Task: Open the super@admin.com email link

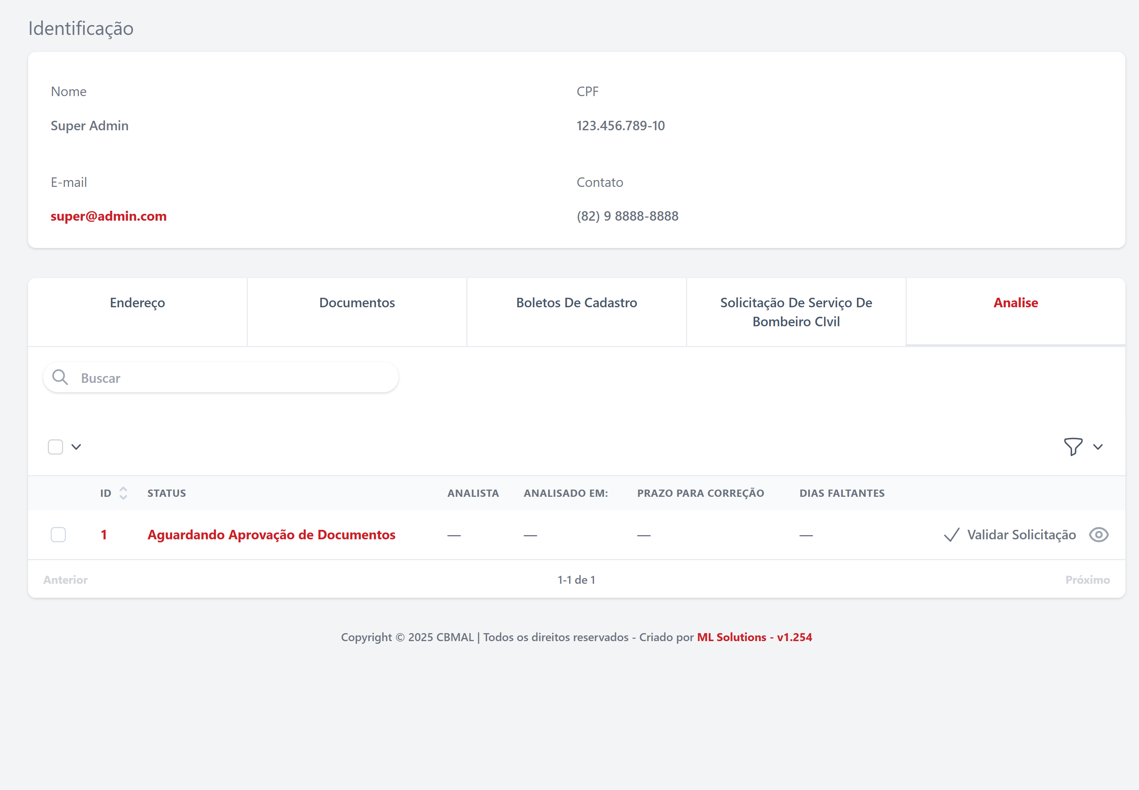Action: click(108, 216)
